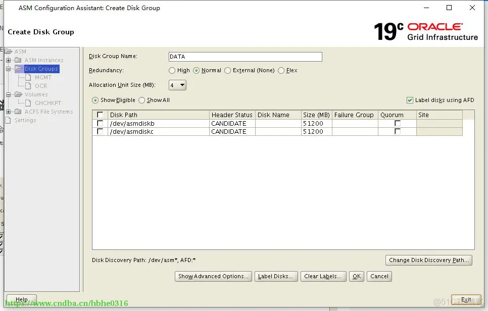Open Help button
This screenshot has width=488, height=311.
coord(22,299)
